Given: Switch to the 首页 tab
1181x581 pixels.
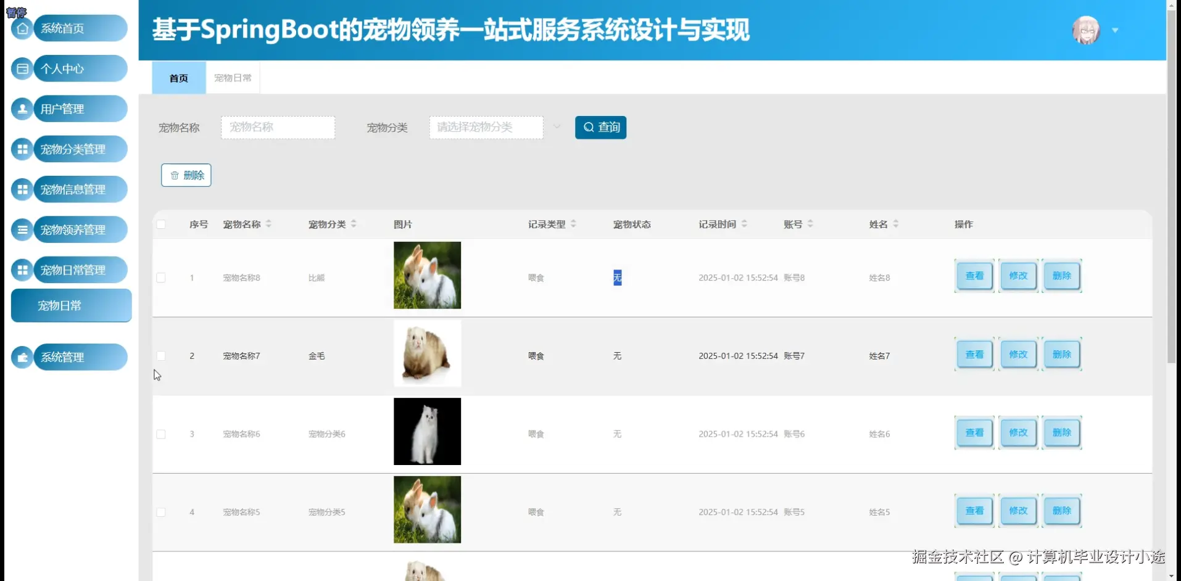Looking at the screenshot, I should (179, 78).
